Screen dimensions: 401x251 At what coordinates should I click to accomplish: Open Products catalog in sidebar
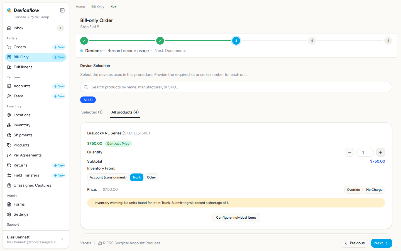[36, 145]
